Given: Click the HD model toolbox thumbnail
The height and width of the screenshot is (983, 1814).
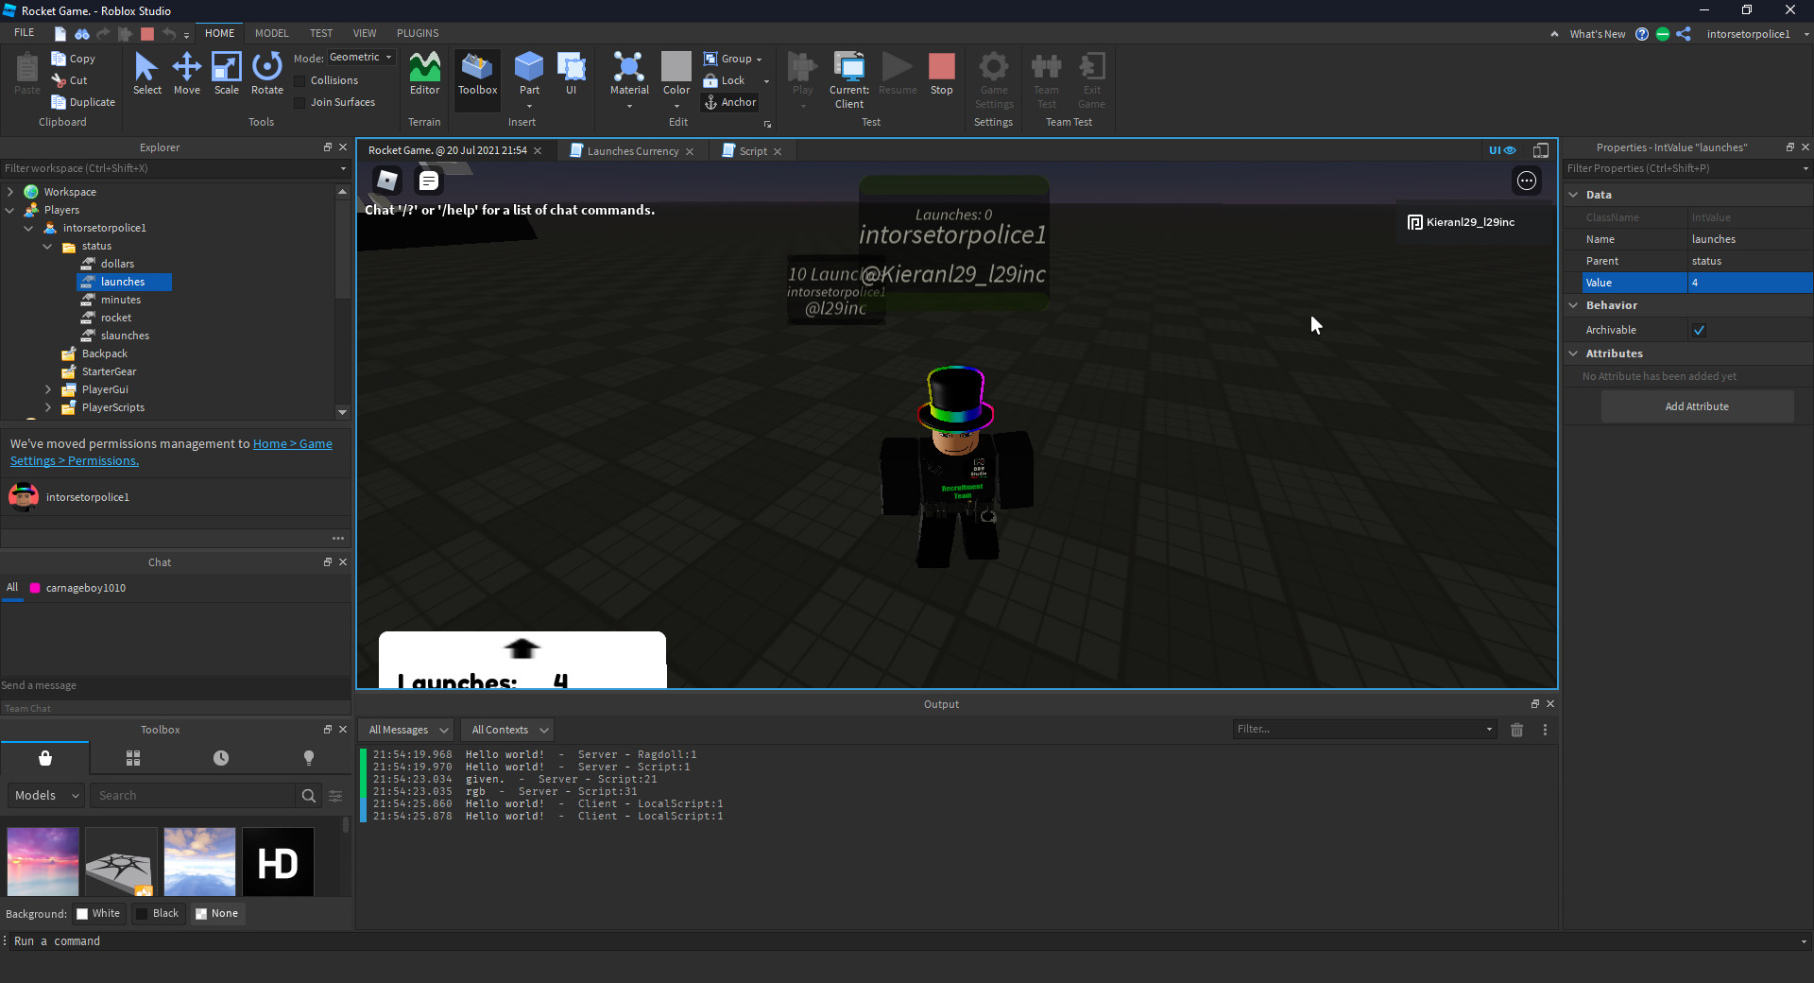Looking at the screenshot, I should pos(278,862).
